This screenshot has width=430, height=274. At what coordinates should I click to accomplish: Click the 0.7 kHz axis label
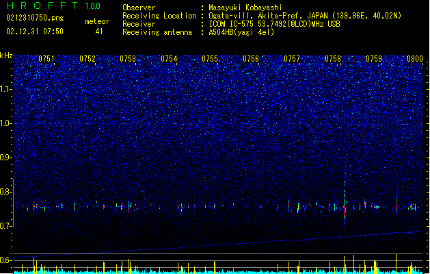tap(6, 226)
